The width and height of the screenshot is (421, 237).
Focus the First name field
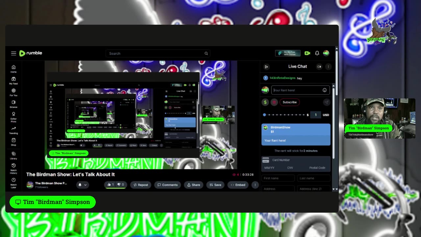278,178
